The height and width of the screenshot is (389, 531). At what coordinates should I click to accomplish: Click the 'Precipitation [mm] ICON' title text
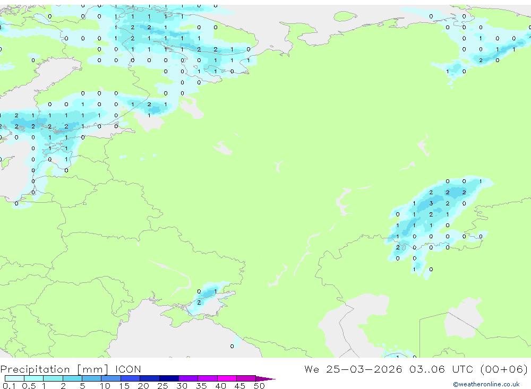(71, 369)
